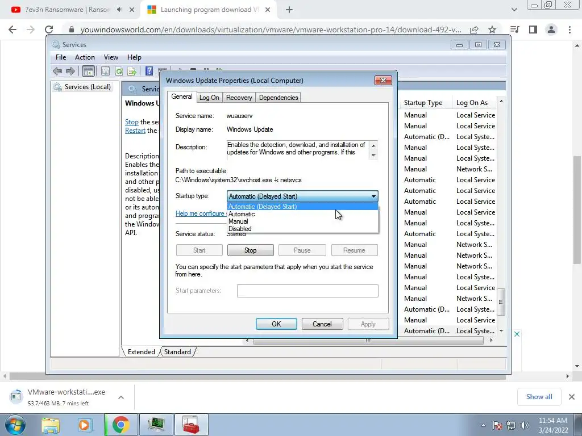This screenshot has height=436, width=582.
Task: Open the Help menu in Services
Action: point(134,57)
